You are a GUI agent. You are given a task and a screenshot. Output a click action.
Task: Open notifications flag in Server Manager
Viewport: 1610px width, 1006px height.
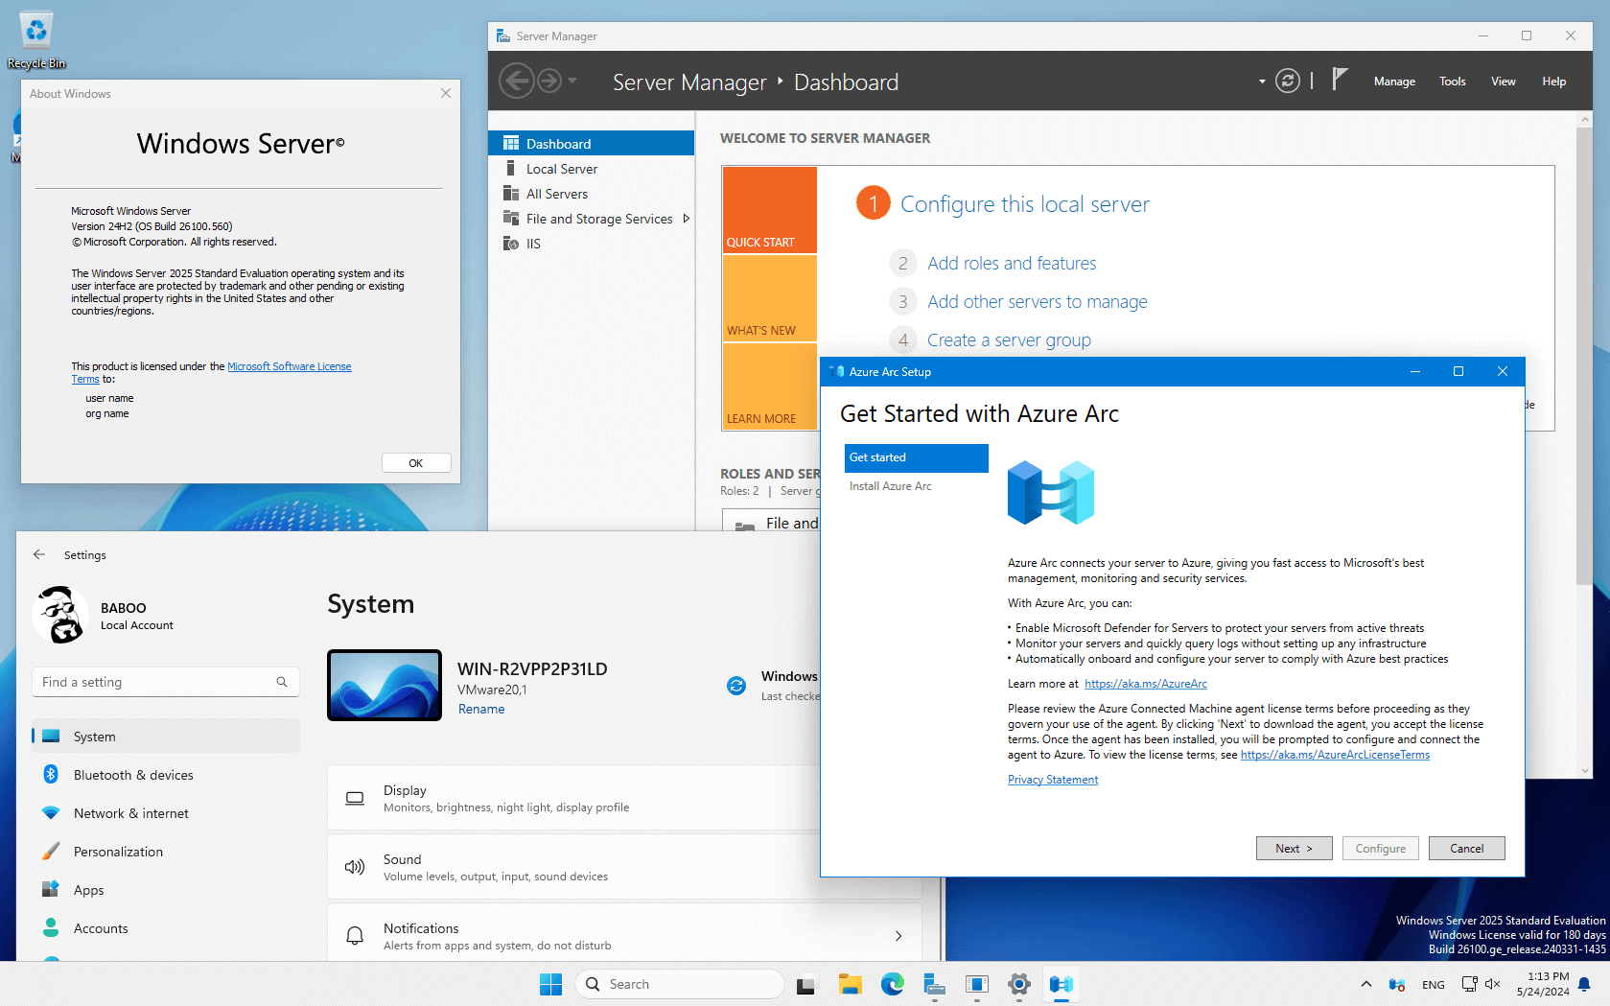(x=1340, y=80)
